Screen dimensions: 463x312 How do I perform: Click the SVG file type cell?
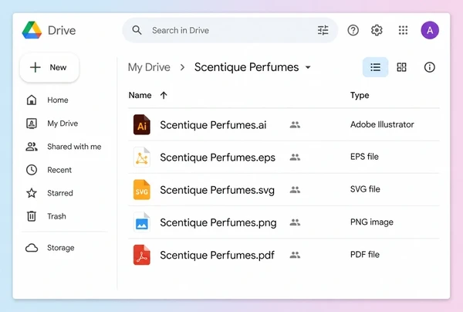point(365,189)
